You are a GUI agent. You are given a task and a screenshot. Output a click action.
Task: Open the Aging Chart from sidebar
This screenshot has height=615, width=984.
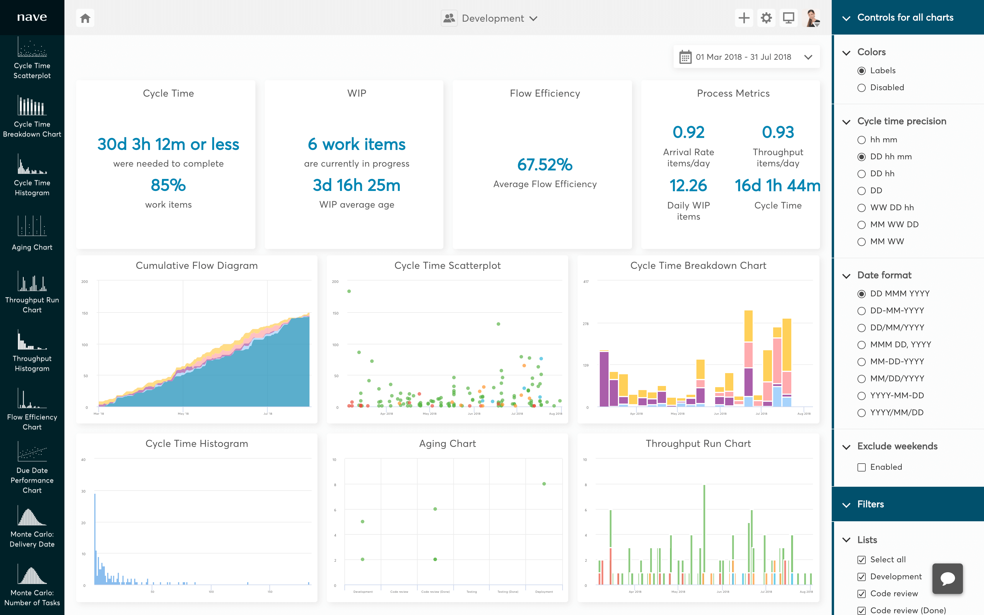[32, 227]
